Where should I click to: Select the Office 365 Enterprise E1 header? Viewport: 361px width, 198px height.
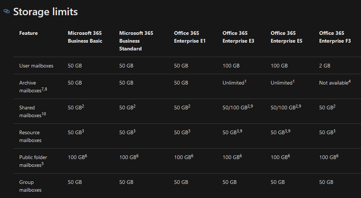coord(190,37)
